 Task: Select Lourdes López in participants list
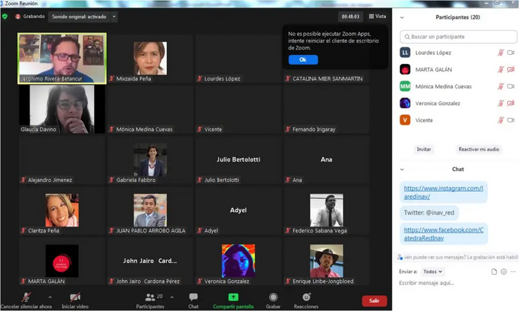tap(457, 53)
